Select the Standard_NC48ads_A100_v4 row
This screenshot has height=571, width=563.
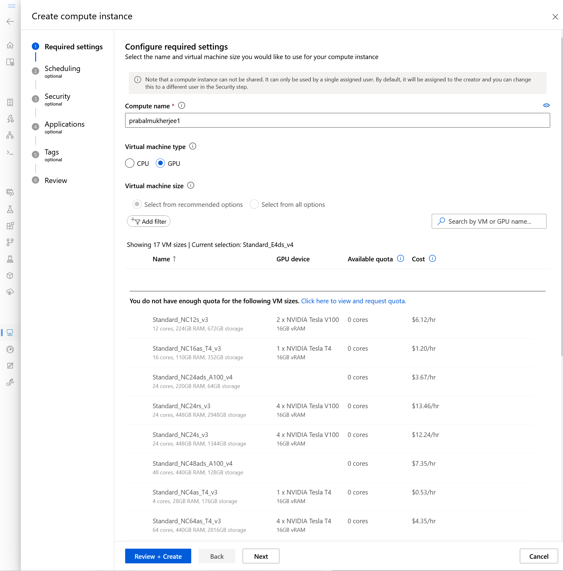pyautogui.click(x=329, y=468)
